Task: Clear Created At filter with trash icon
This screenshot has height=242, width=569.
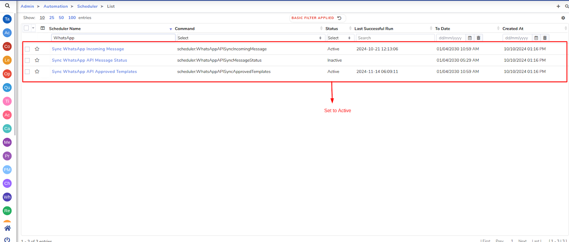Action: pyautogui.click(x=545, y=38)
